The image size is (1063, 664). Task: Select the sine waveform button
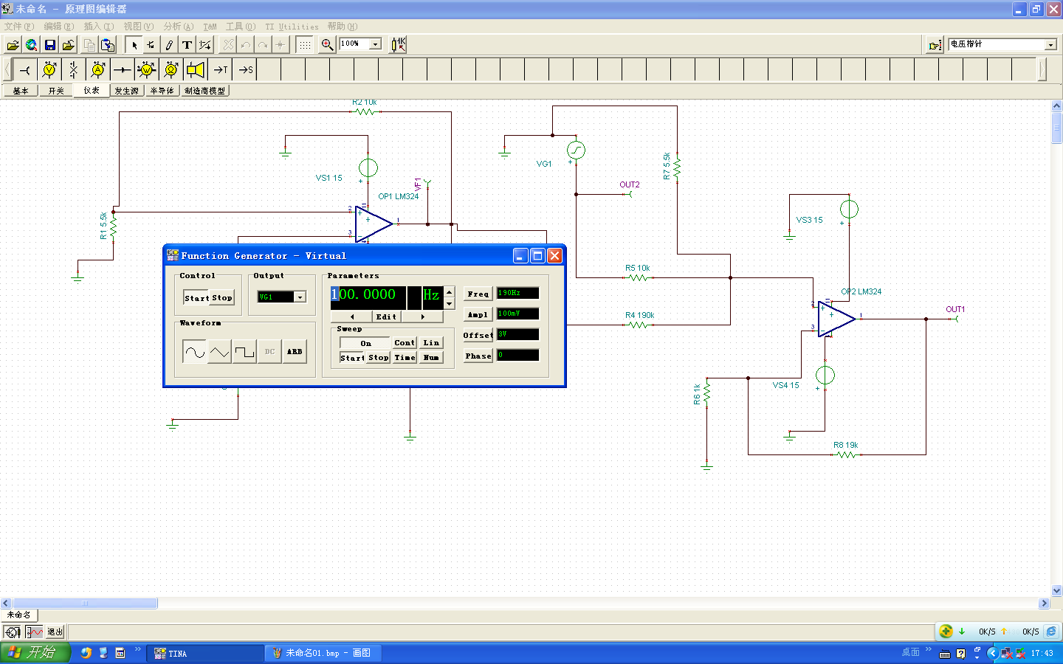pos(195,352)
